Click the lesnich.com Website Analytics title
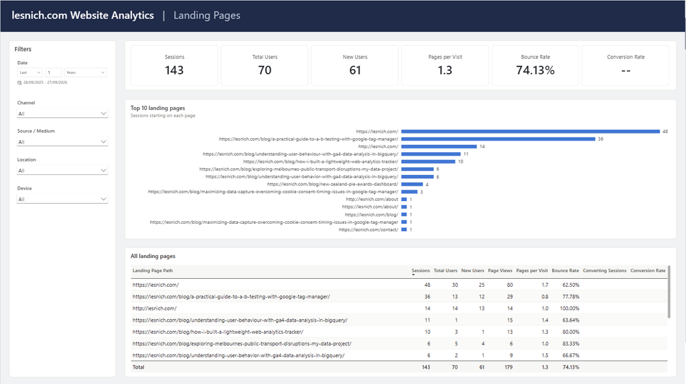The image size is (686, 384). (x=82, y=15)
